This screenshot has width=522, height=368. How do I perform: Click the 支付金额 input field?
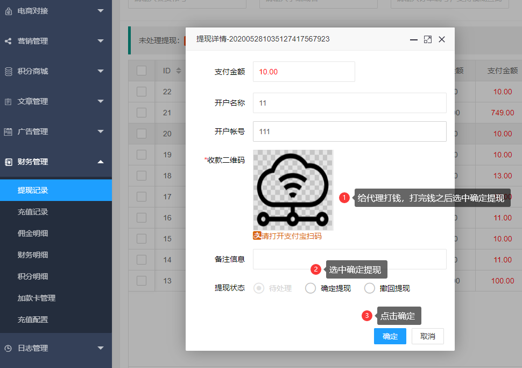pos(304,72)
